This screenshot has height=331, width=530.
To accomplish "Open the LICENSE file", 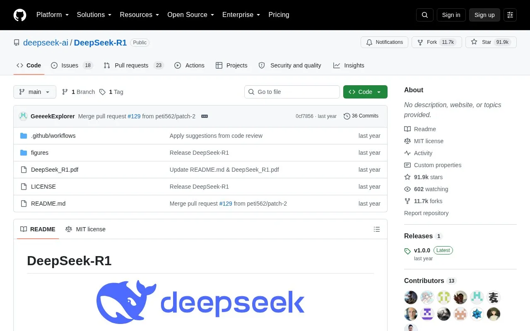I will 43,187.
